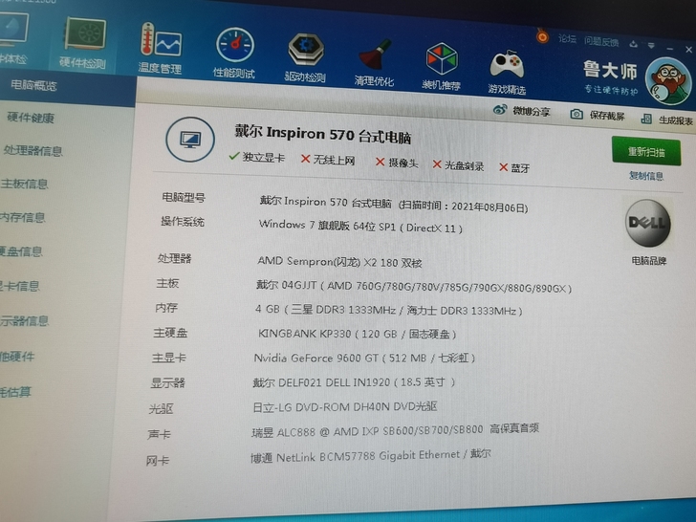Click the 戴尔 04GJJT motherboard value
This screenshot has height=522, width=696.
click(x=414, y=287)
